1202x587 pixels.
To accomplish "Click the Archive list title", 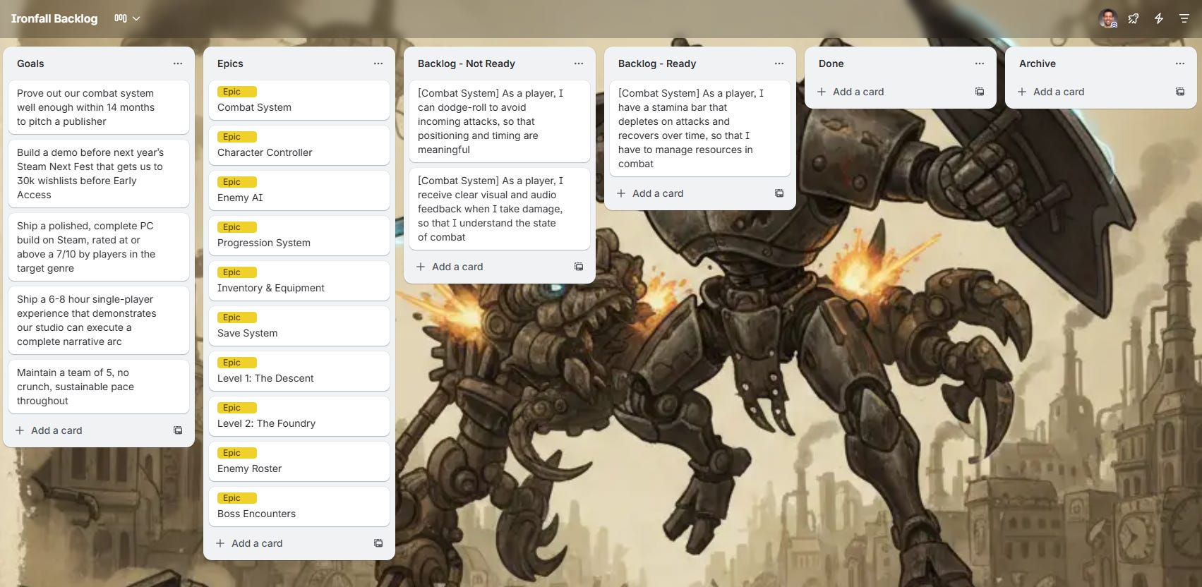I will [1038, 63].
